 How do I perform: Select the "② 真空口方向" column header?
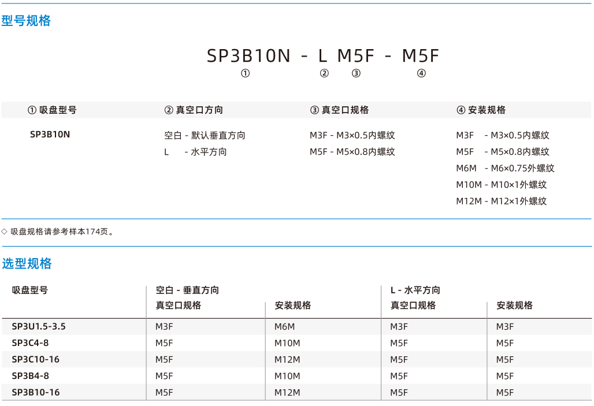point(194,110)
